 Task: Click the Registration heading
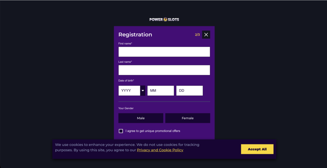coord(135,35)
